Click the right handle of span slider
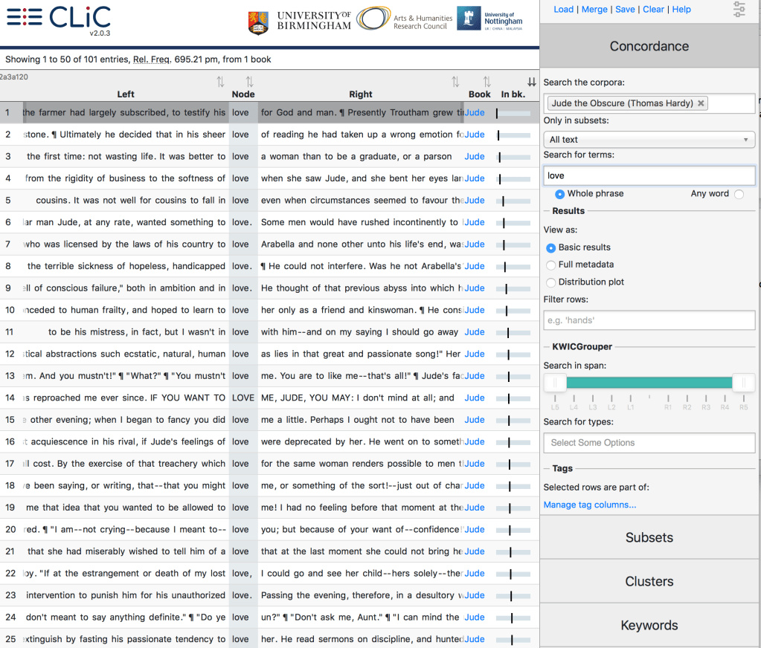The image size is (761, 648). tap(742, 382)
